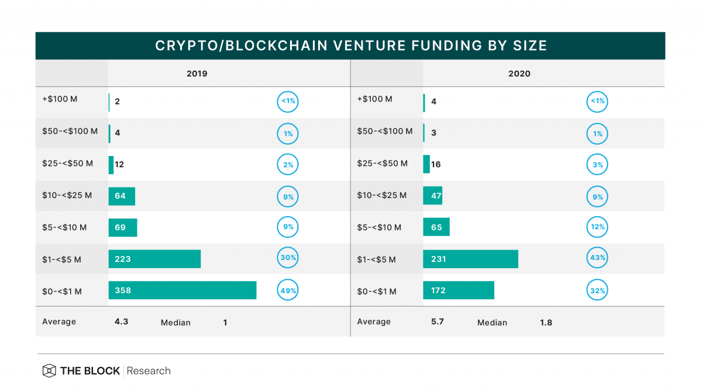Image resolution: width=702 pixels, height=392 pixels.
Task: Select the 2019 column header
Action: (x=197, y=74)
